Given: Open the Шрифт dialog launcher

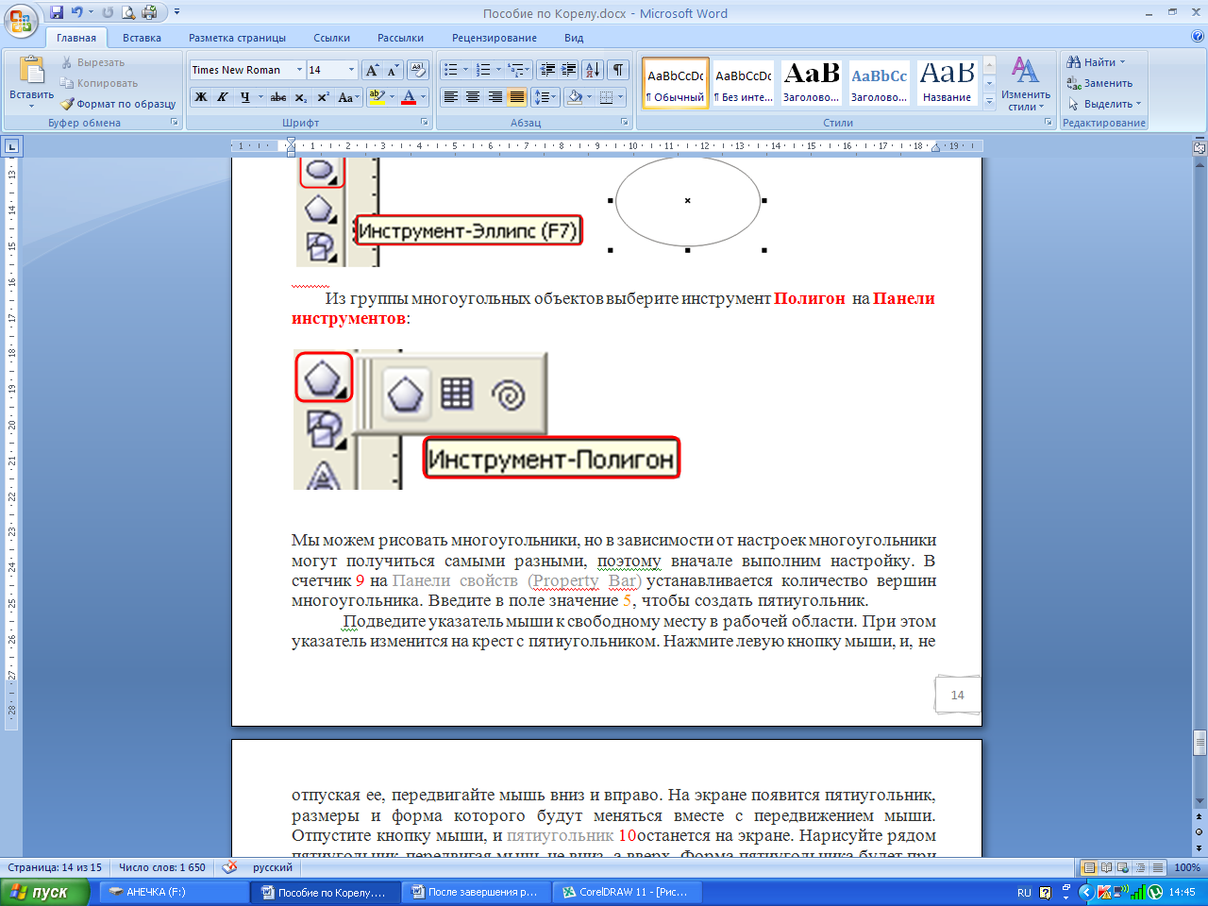Looking at the screenshot, I should pos(425,123).
